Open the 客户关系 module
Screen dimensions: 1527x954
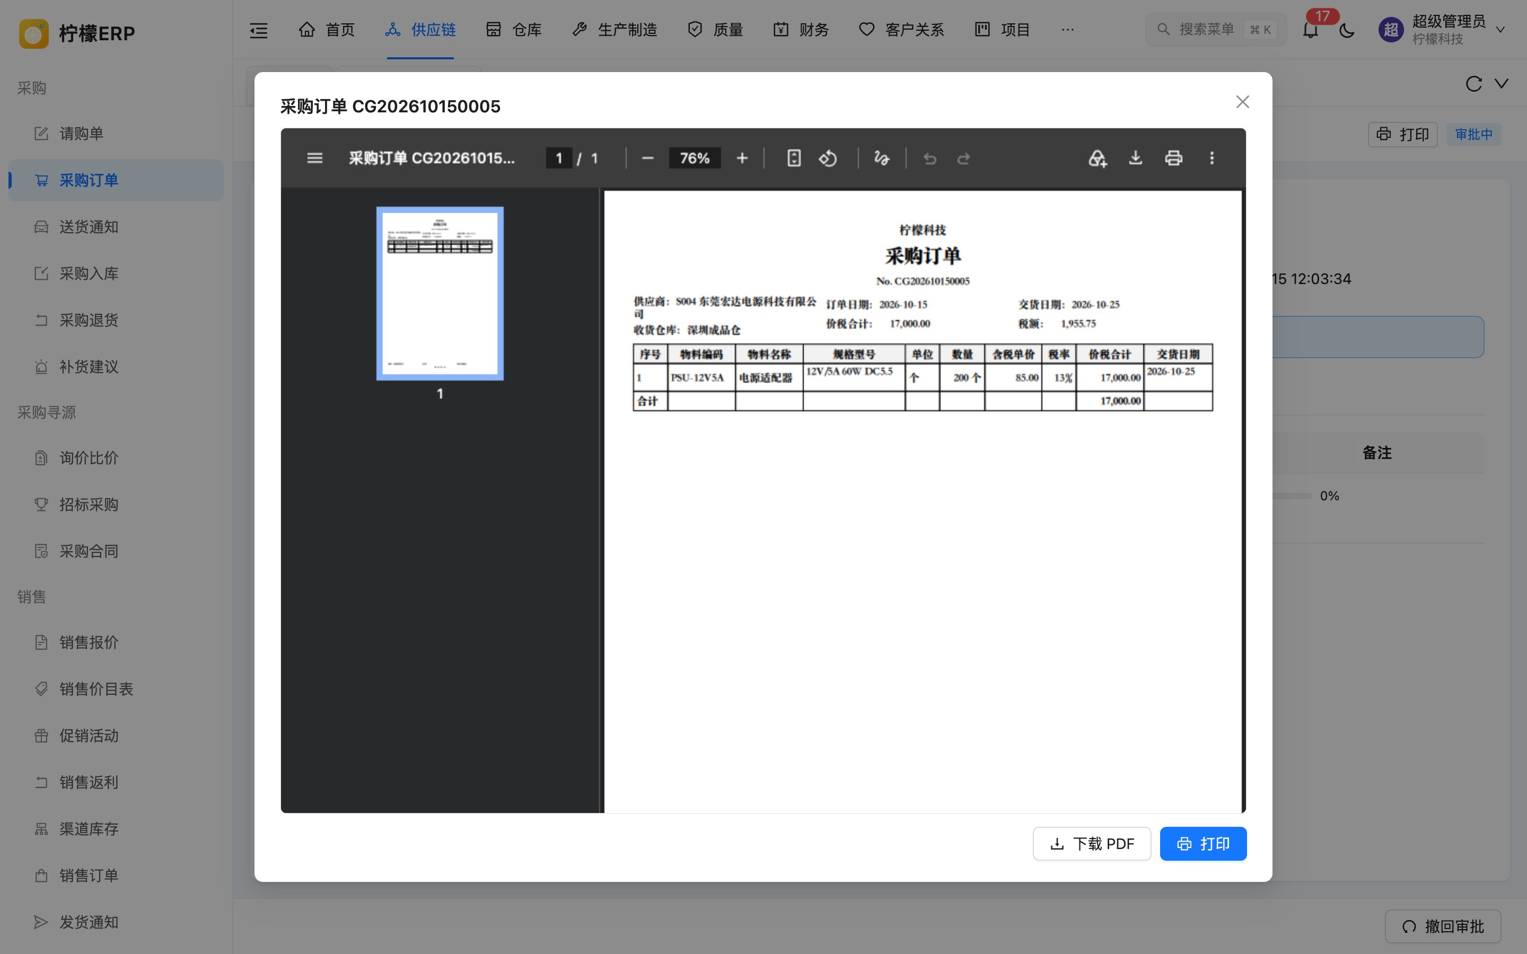901,30
